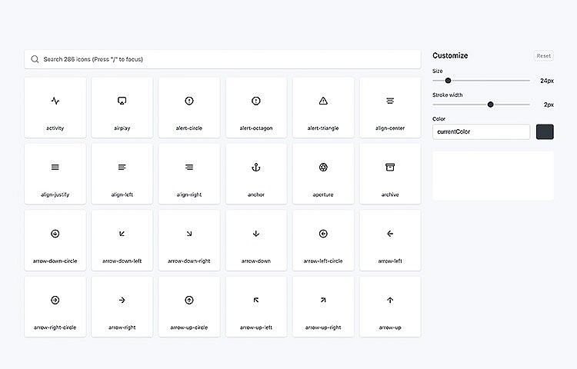Pick the arrow-down-circle icon
577x369 pixels.
pos(55,240)
